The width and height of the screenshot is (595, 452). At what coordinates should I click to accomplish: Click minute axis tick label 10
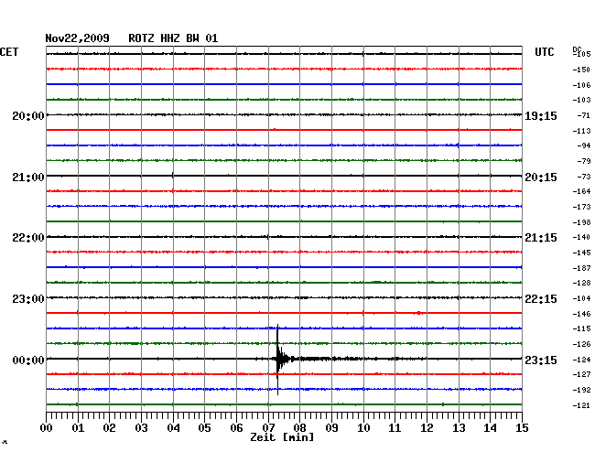(x=363, y=428)
